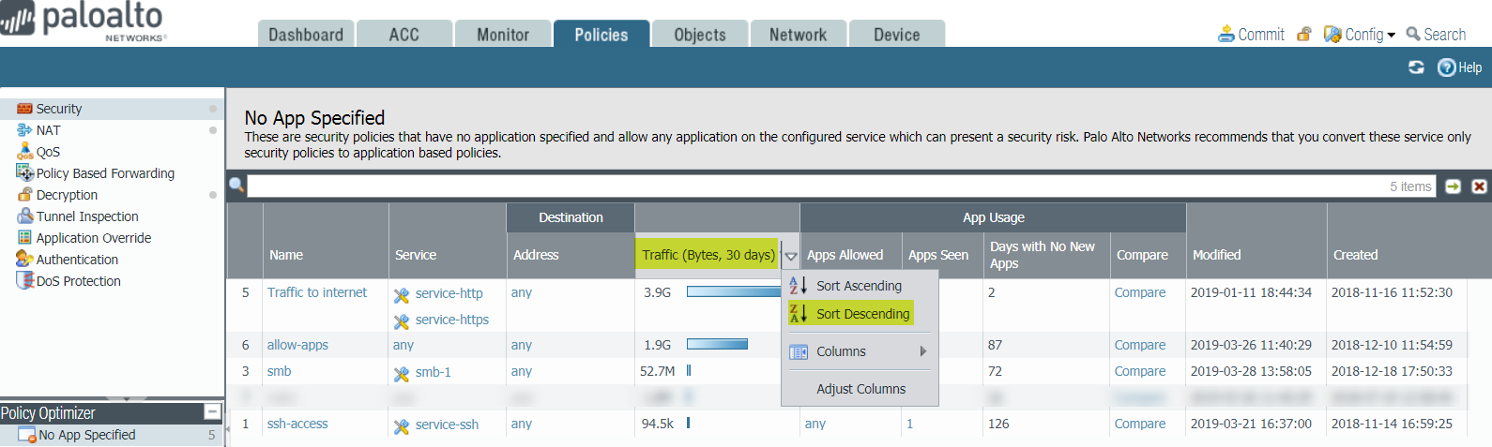This screenshot has height=447, width=1492.
Task: Click the refresh icon near Help
Action: [1416, 67]
